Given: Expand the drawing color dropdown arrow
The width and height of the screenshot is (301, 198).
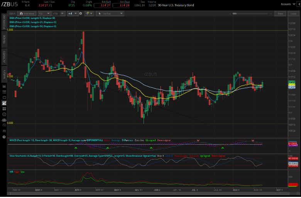Looking at the screenshot, I should tap(91, 13).
